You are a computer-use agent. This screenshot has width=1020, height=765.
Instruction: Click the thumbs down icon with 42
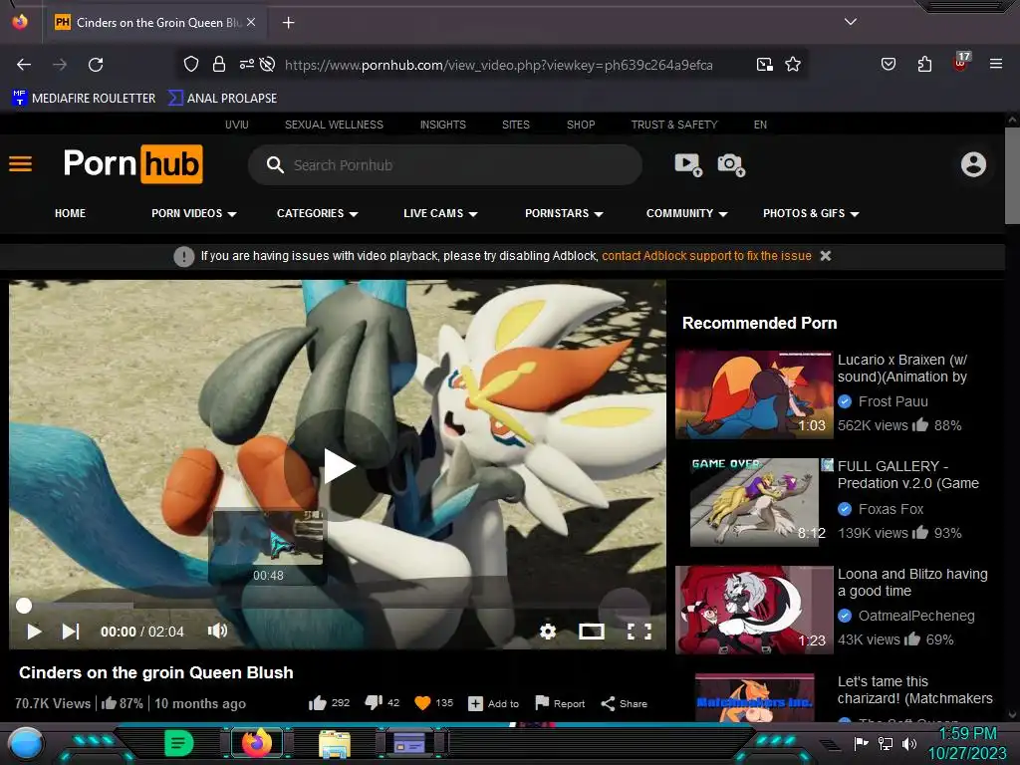pos(374,703)
